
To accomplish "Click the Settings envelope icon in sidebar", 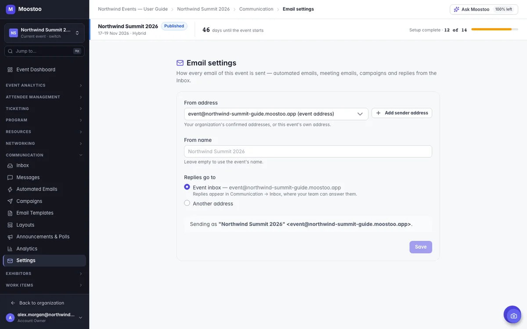I will click(x=10, y=261).
